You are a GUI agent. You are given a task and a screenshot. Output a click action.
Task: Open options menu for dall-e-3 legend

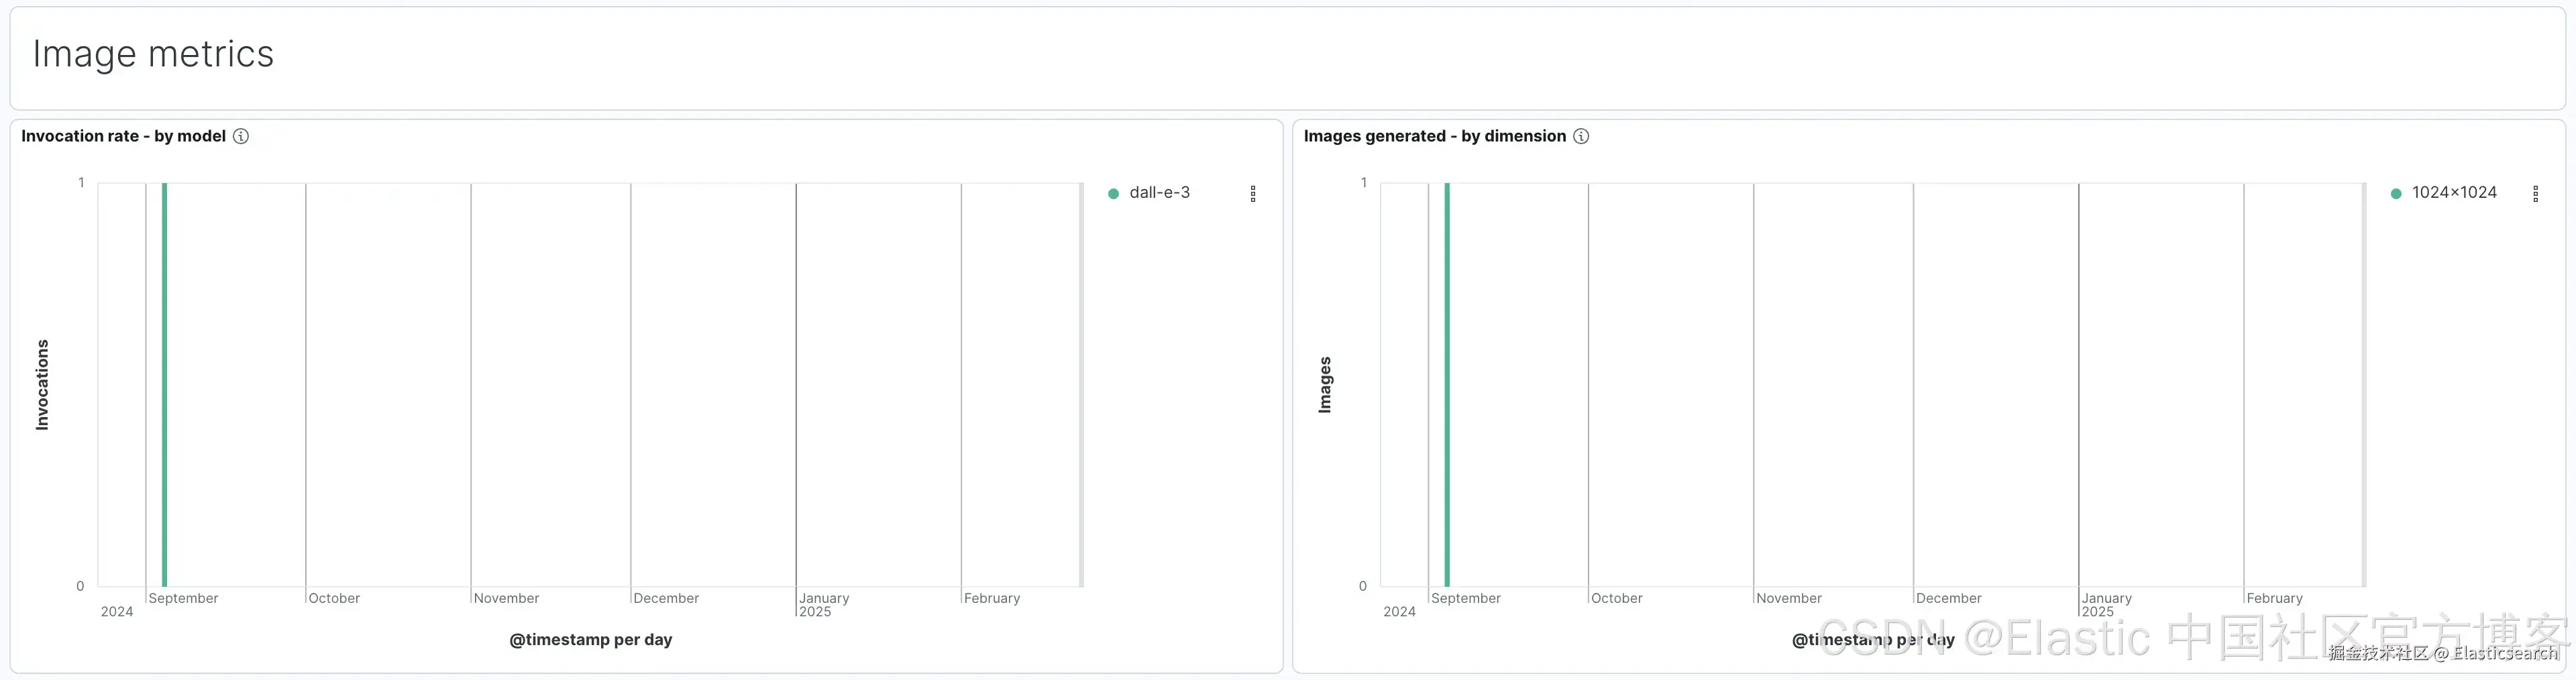[x=1253, y=194]
